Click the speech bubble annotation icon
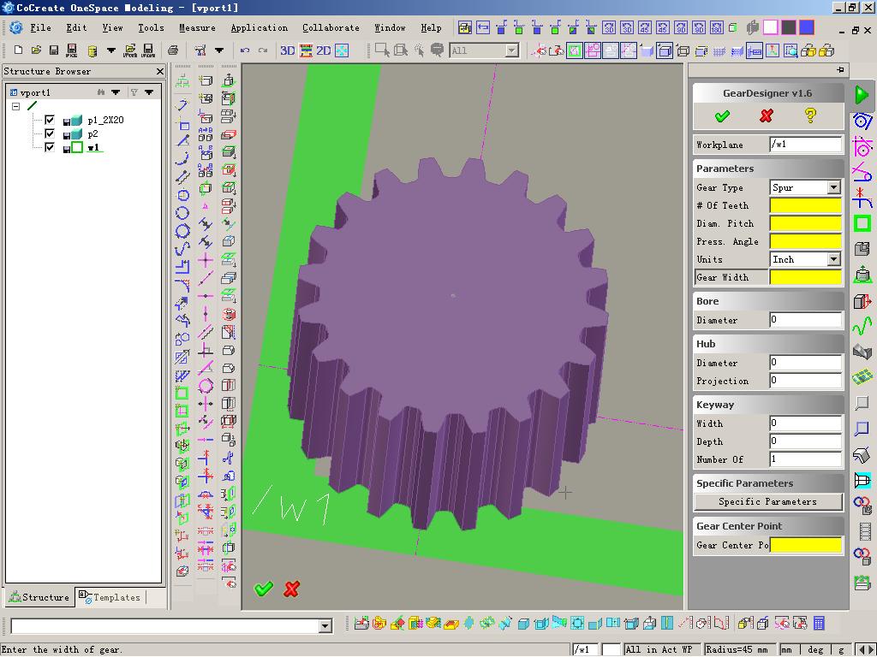 coord(437,50)
